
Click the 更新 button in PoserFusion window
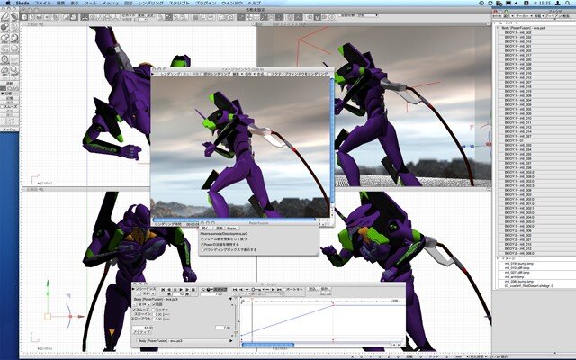[220, 228]
